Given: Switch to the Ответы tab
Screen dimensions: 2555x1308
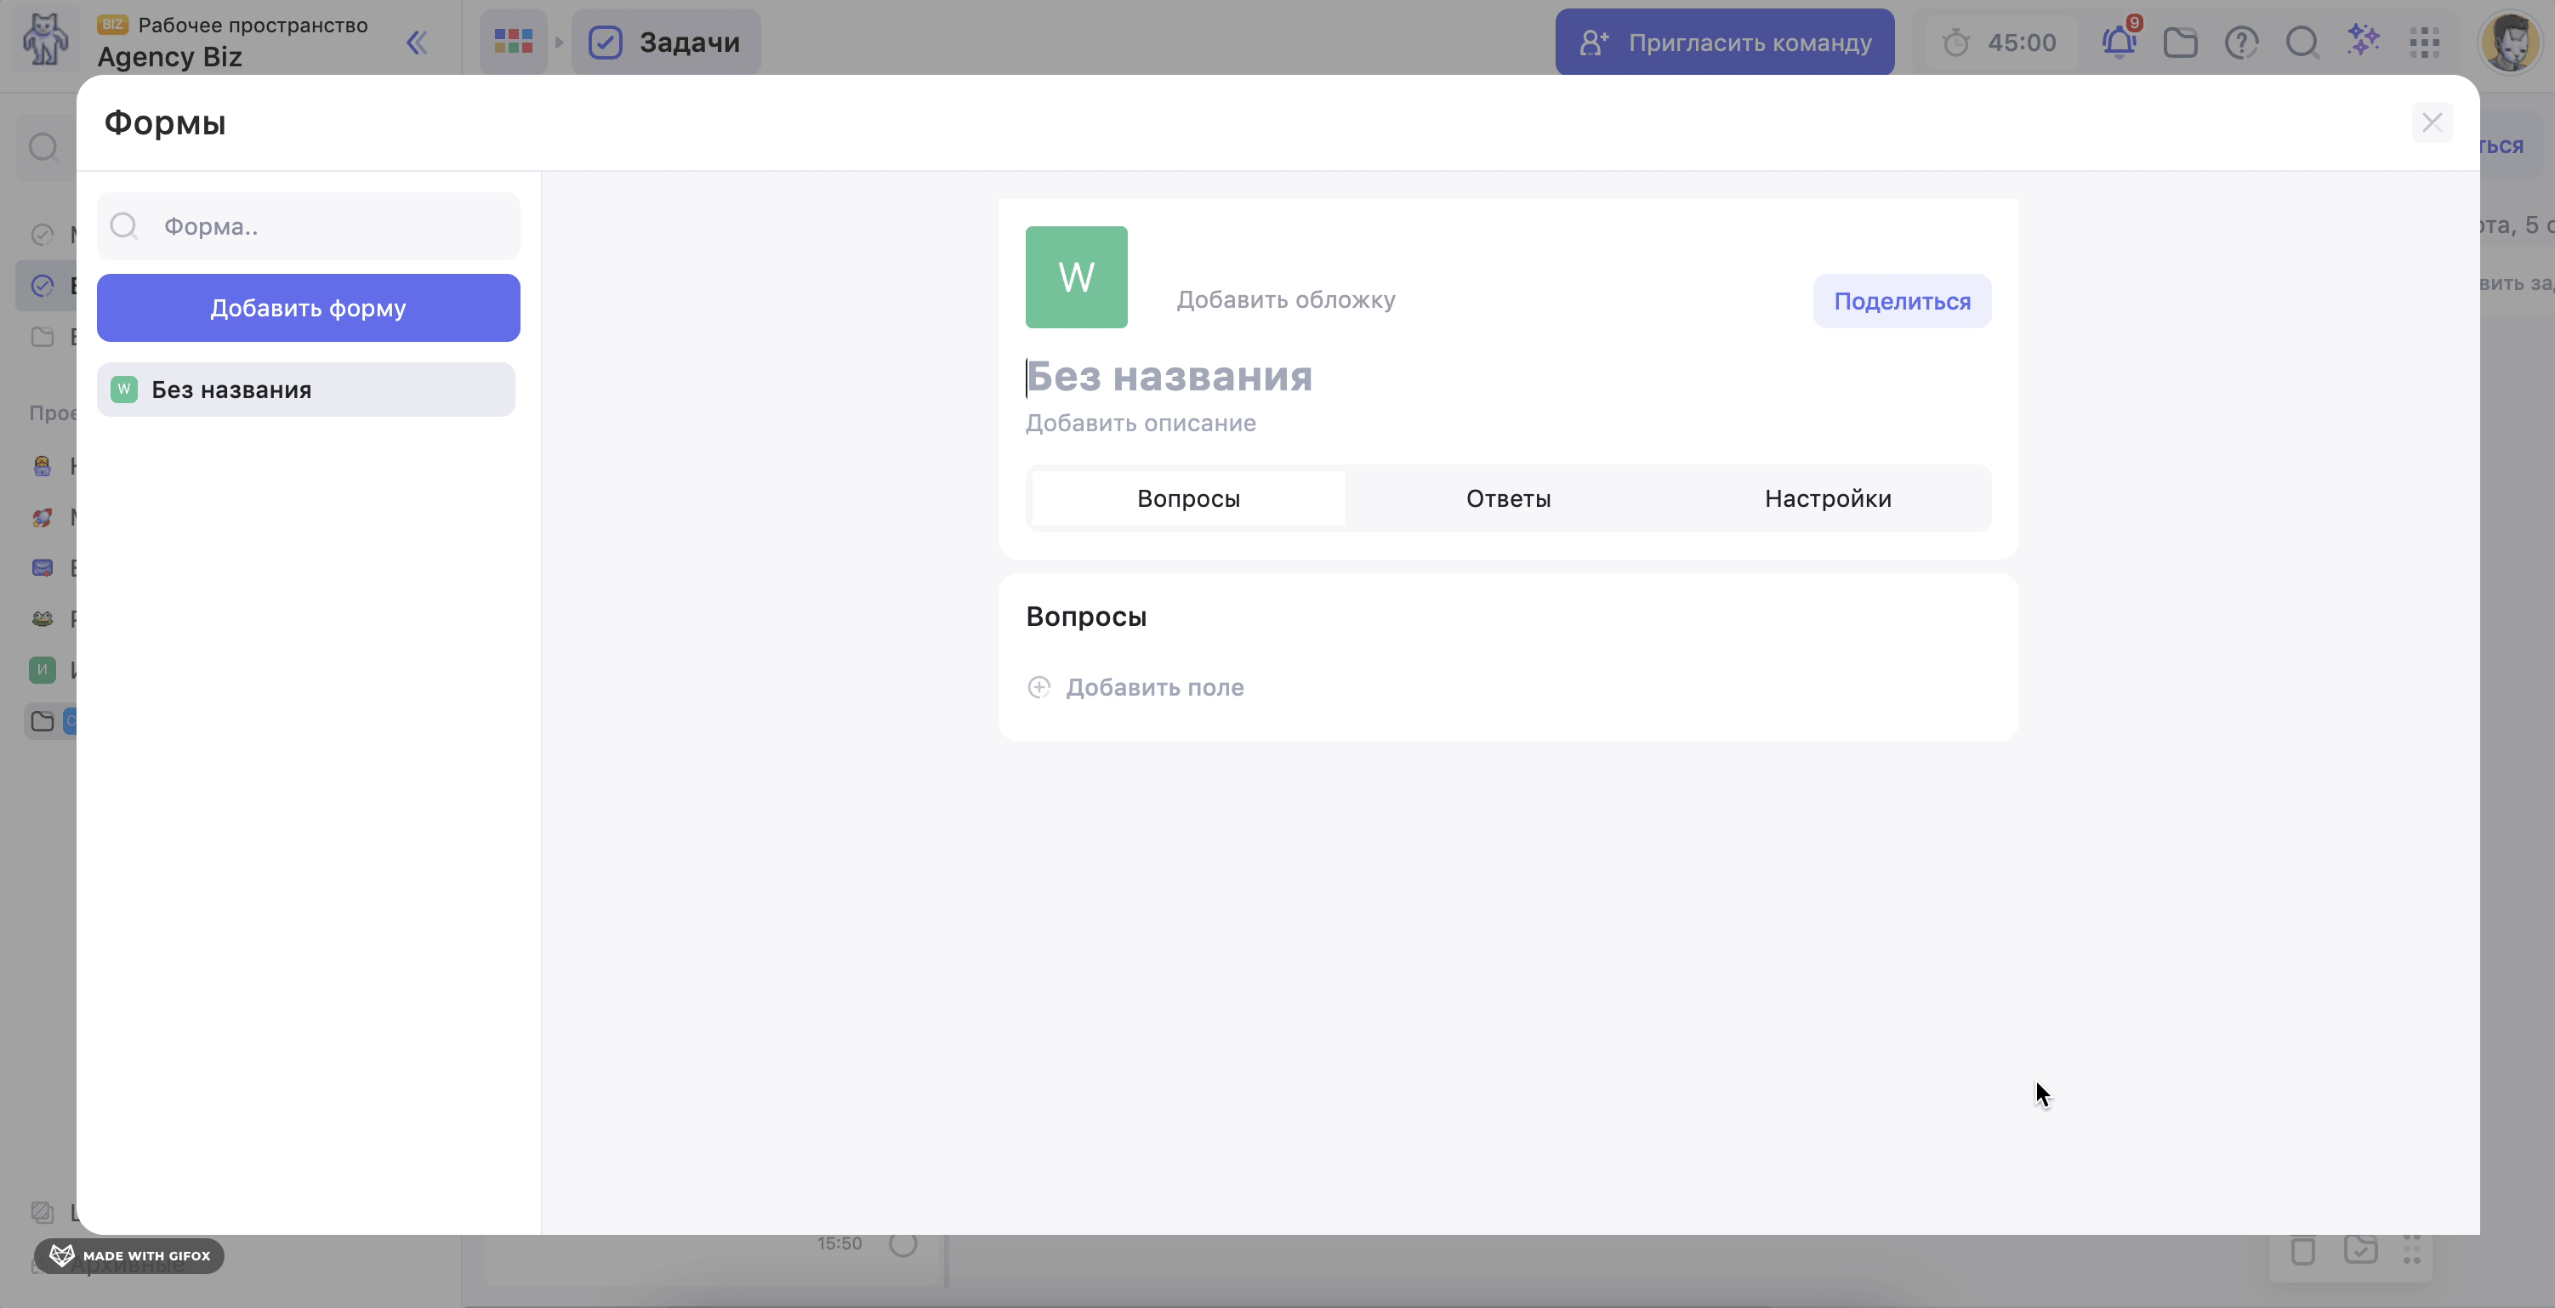Looking at the screenshot, I should click(x=1508, y=499).
